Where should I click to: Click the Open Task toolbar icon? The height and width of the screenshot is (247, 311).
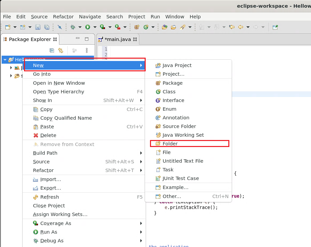coord(173,27)
